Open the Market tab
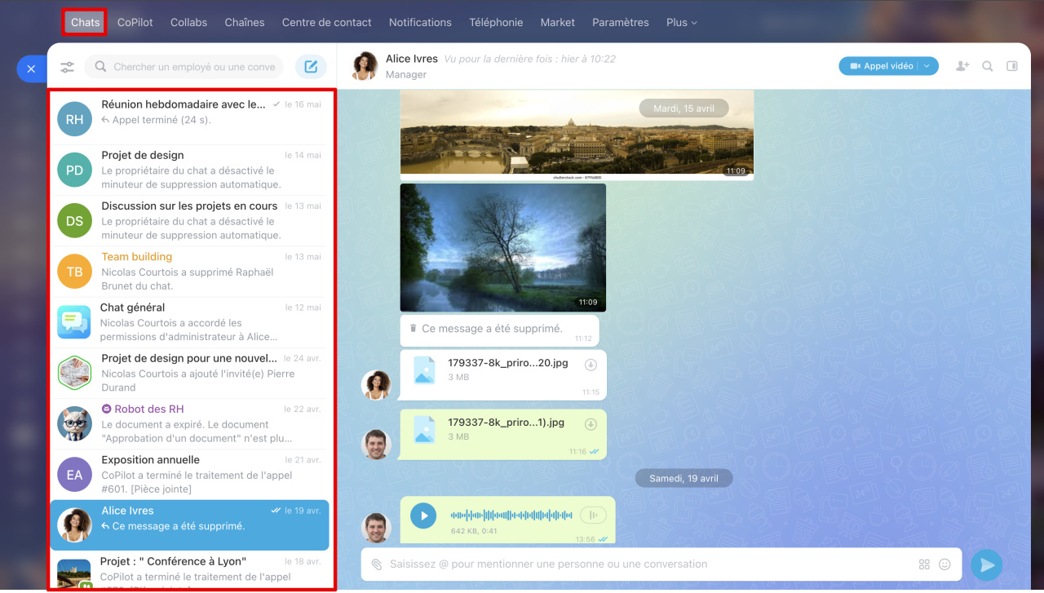Screen dimensions: 1044x593 coord(558,22)
